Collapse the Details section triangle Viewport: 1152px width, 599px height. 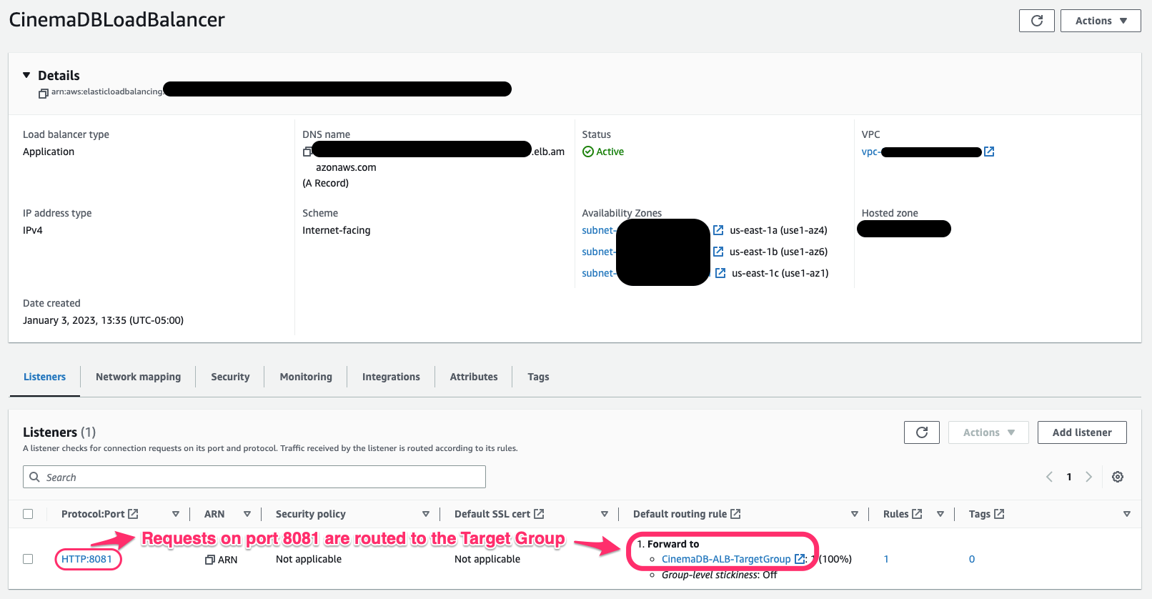tap(26, 75)
